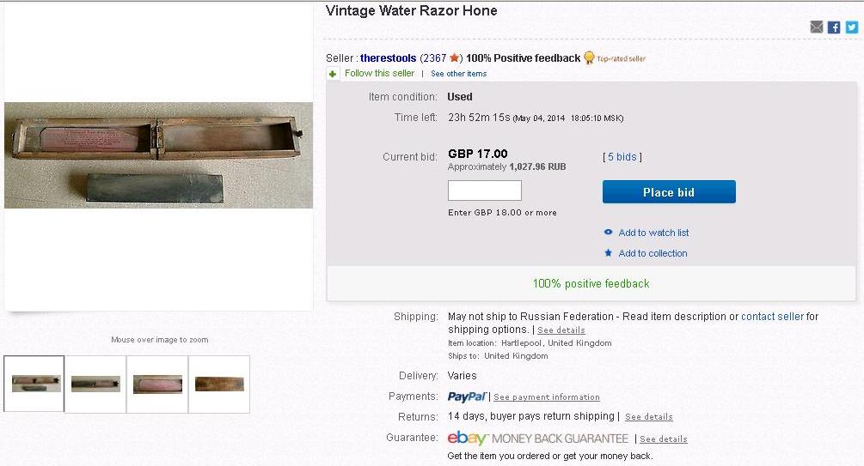View the 5 bids history link

click(x=622, y=157)
